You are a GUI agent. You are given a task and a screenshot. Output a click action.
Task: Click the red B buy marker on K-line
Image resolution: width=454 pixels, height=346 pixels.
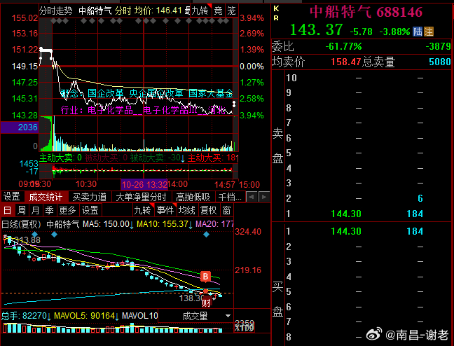pos(205,277)
